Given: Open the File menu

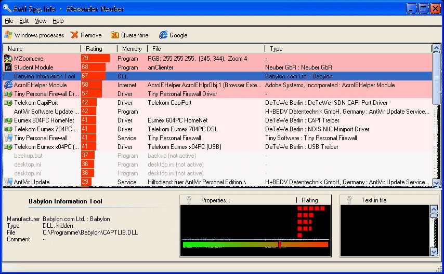Looking at the screenshot, I should point(9,21).
